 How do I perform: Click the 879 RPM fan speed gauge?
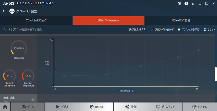[x=19, y=48]
